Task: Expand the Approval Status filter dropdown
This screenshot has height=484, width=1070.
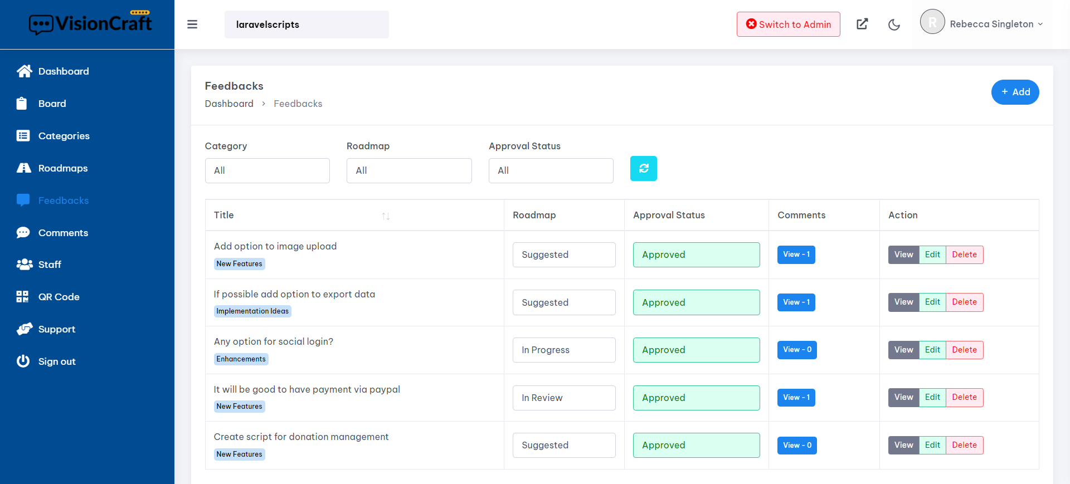Action: [x=551, y=170]
